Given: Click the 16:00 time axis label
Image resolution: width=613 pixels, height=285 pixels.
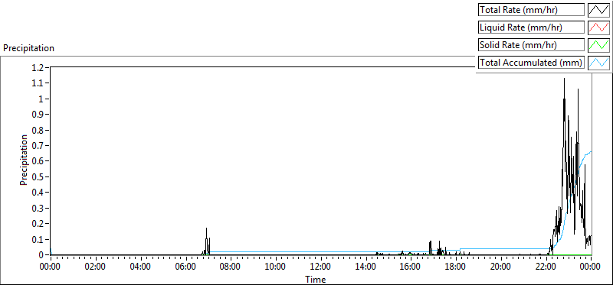Looking at the screenshot, I should coord(411,267).
